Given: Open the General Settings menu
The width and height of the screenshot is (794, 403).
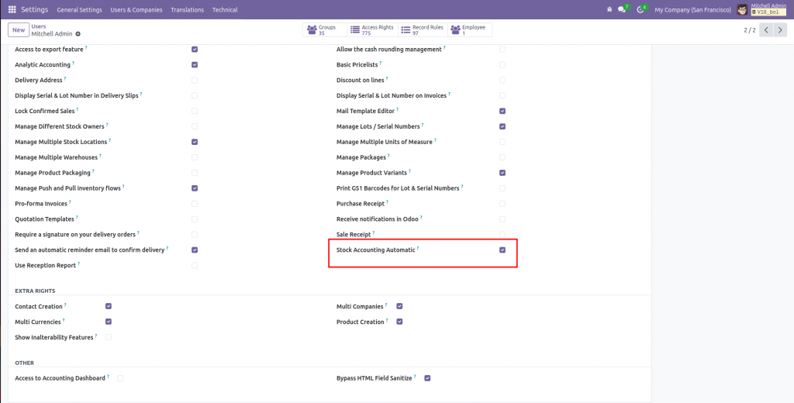Looking at the screenshot, I should coord(79,10).
